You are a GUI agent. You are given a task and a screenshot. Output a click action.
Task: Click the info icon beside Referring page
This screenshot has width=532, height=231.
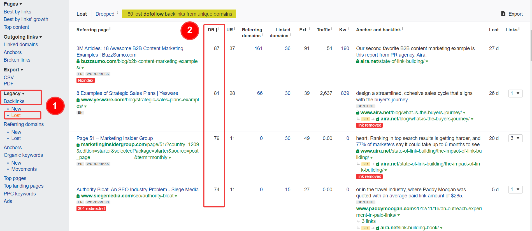point(110,29)
